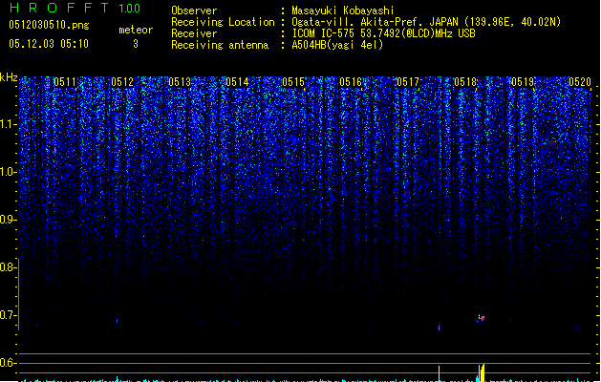This screenshot has width=601, height=382.
Task: Click the kHz axis unit label
Action: pyautogui.click(x=9, y=77)
